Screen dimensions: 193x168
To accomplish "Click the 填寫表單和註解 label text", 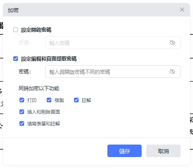I will pos(44,123).
